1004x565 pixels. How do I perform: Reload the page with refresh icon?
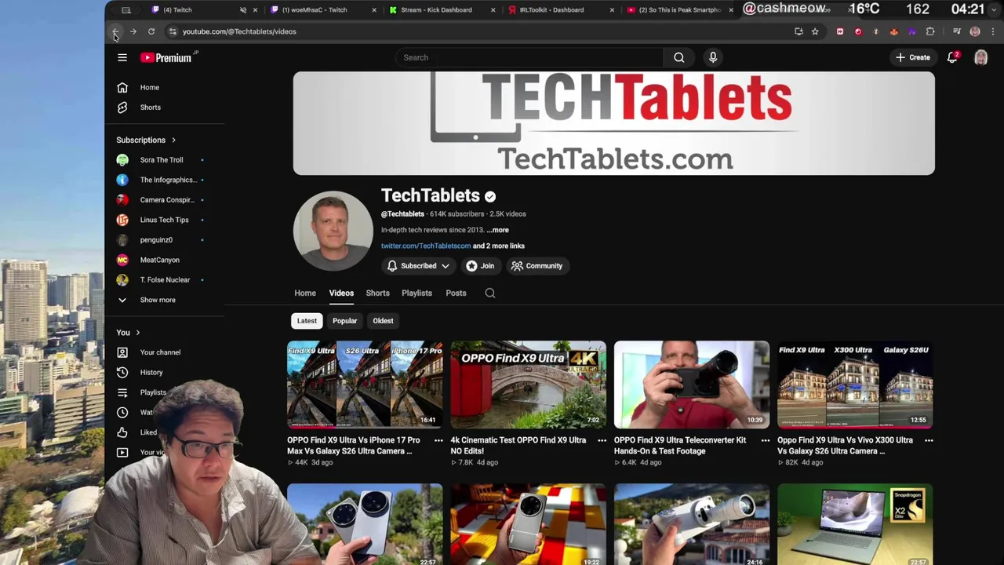tap(151, 31)
